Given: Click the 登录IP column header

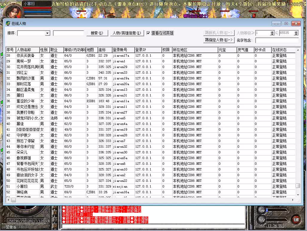Looking at the screenshot, I should coord(148,50).
